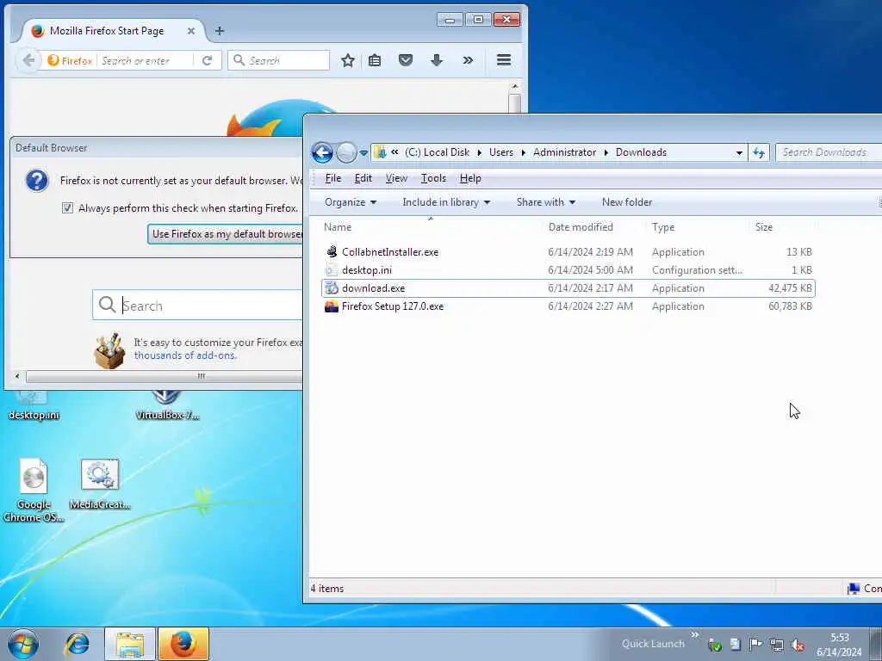This screenshot has height=661, width=882.
Task: Click Firefox horizontal scrollbar left arrow
Action: 17,376
